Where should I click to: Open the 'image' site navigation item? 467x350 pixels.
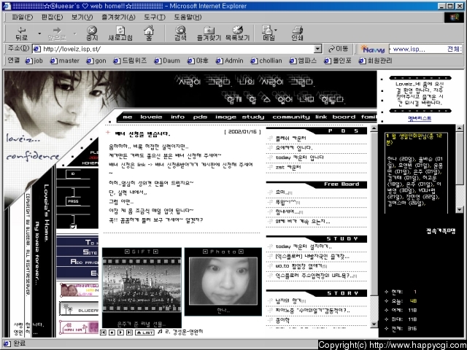click(225, 117)
